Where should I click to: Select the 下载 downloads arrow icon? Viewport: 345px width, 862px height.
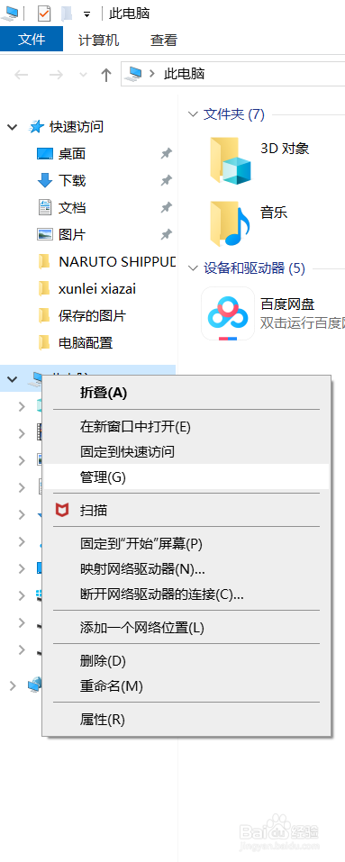(44, 180)
